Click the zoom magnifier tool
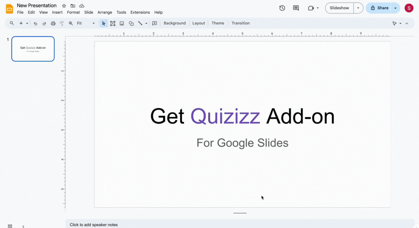The width and height of the screenshot is (419, 228). 71,23
